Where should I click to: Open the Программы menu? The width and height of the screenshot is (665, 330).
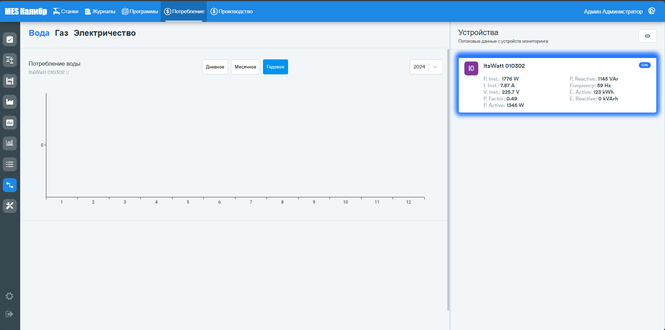click(x=140, y=11)
